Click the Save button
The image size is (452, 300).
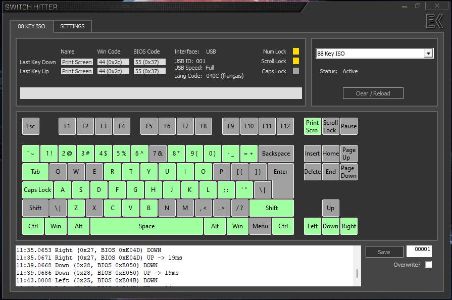(384, 252)
